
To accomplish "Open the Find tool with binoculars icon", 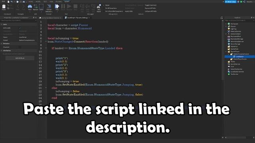I will pyautogui.click(x=30, y=6).
